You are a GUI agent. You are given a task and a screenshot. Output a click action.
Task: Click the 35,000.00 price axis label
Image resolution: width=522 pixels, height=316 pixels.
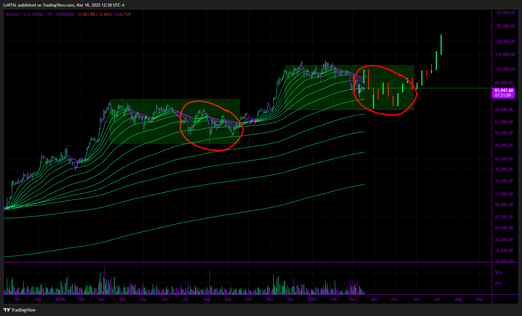tap(504, 181)
